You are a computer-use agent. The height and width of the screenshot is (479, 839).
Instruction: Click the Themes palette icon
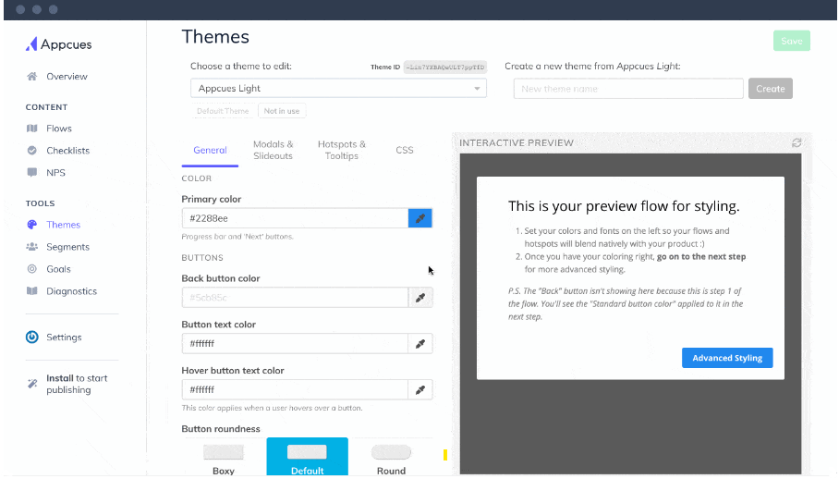click(x=32, y=225)
